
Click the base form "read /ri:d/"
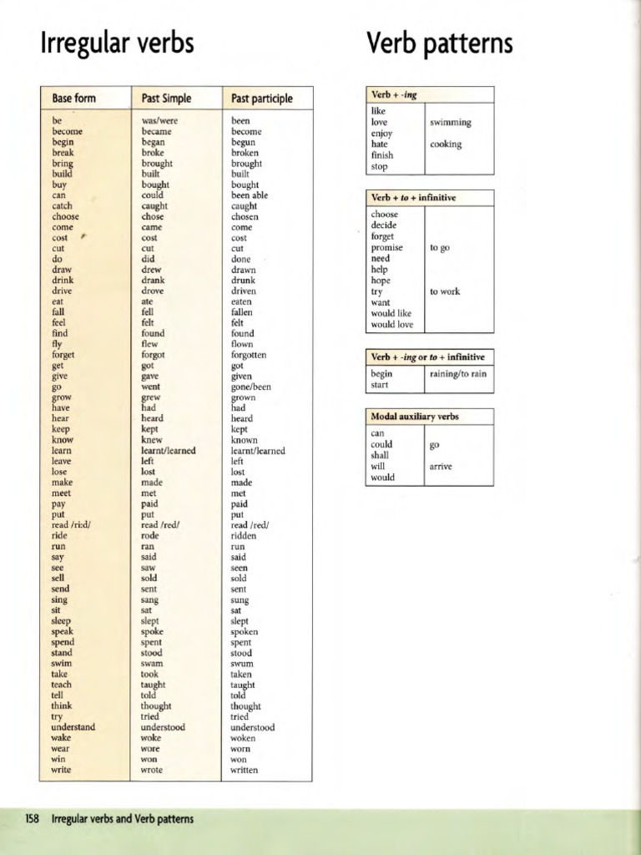[x=71, y=525]
